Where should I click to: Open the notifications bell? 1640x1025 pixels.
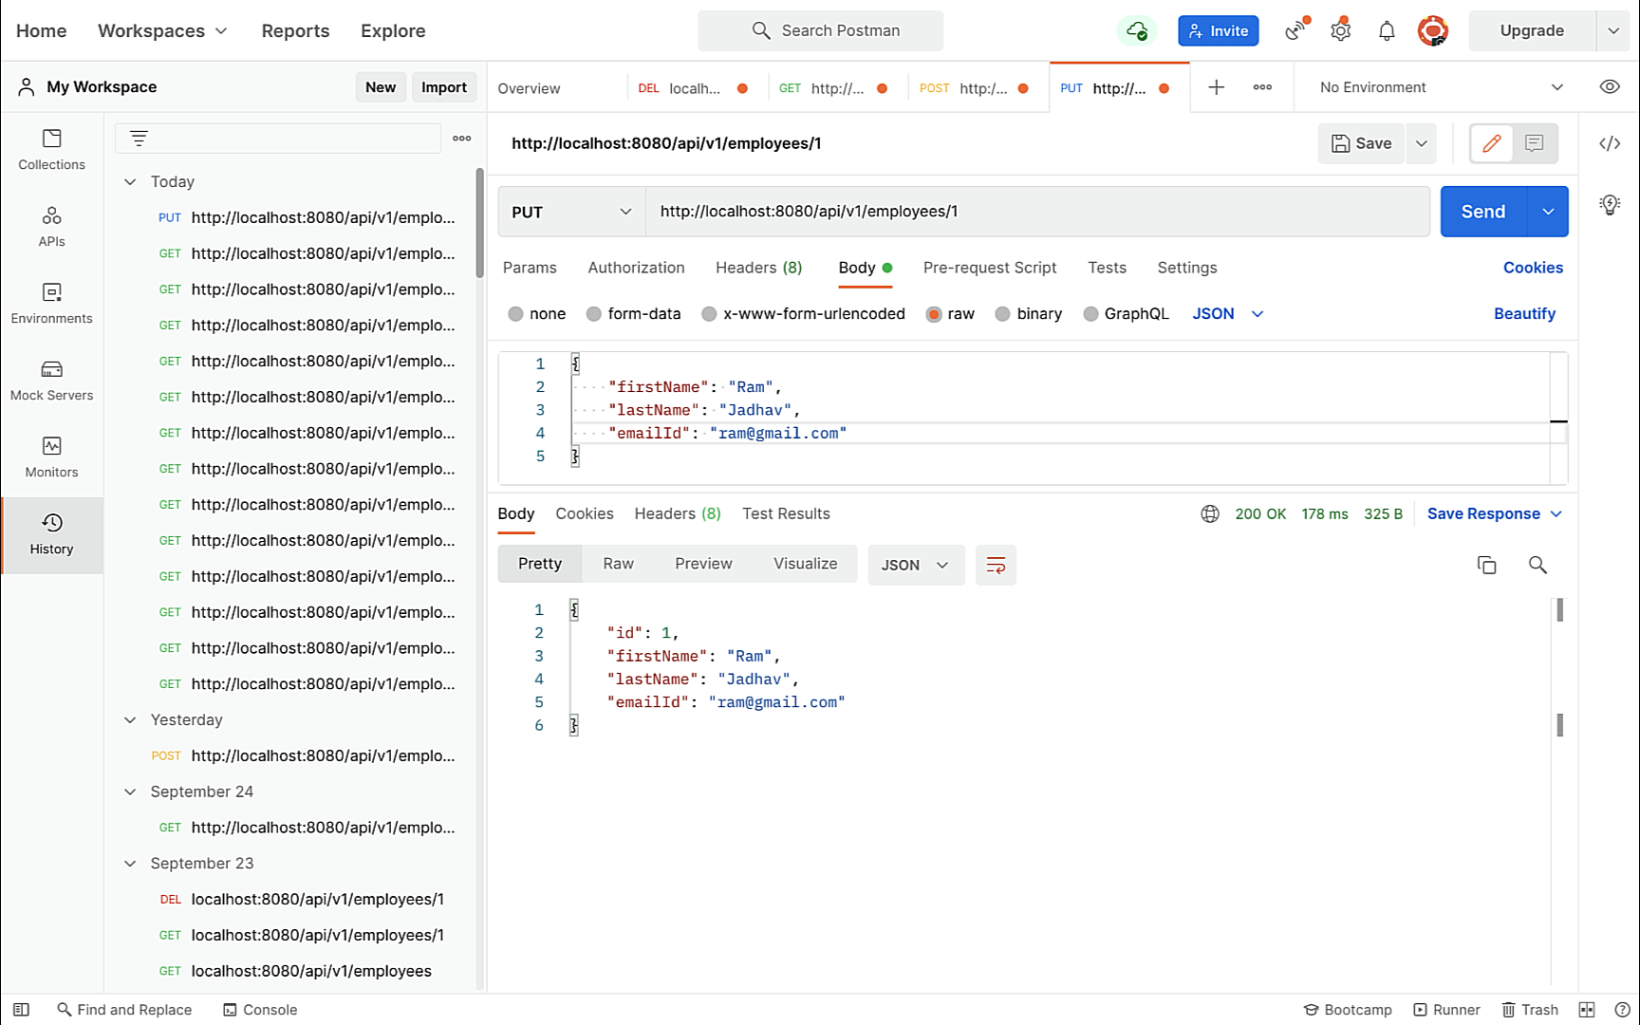(1387, 30)
